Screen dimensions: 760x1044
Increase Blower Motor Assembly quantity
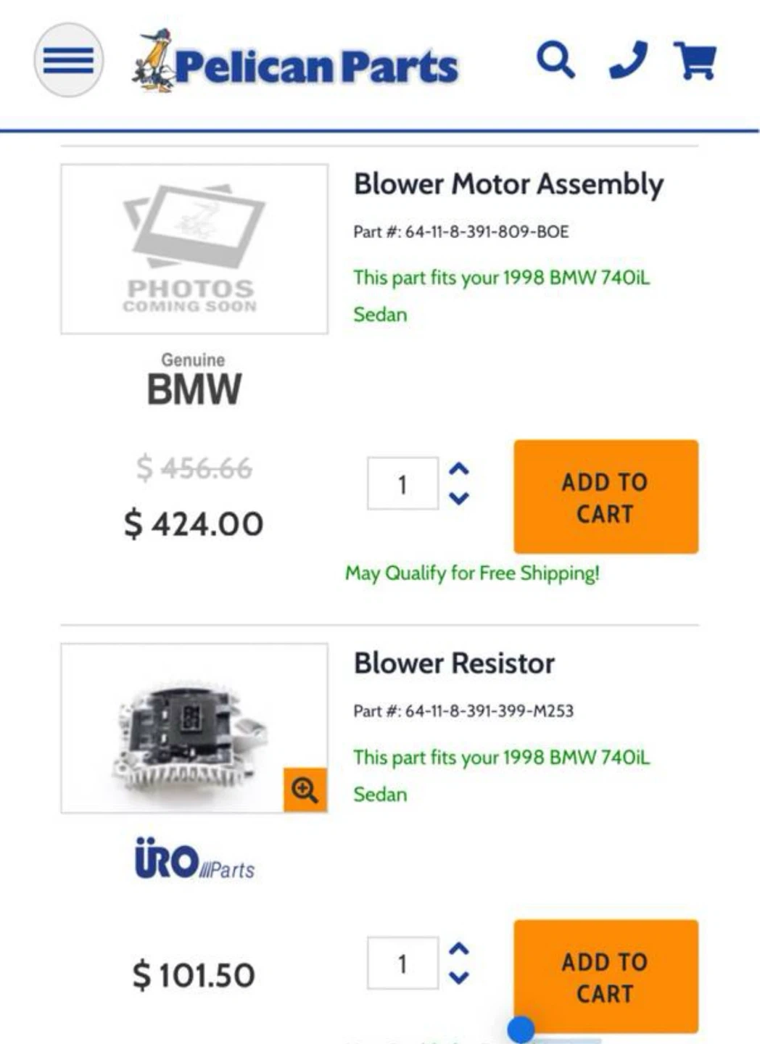[x=458, y=469]
